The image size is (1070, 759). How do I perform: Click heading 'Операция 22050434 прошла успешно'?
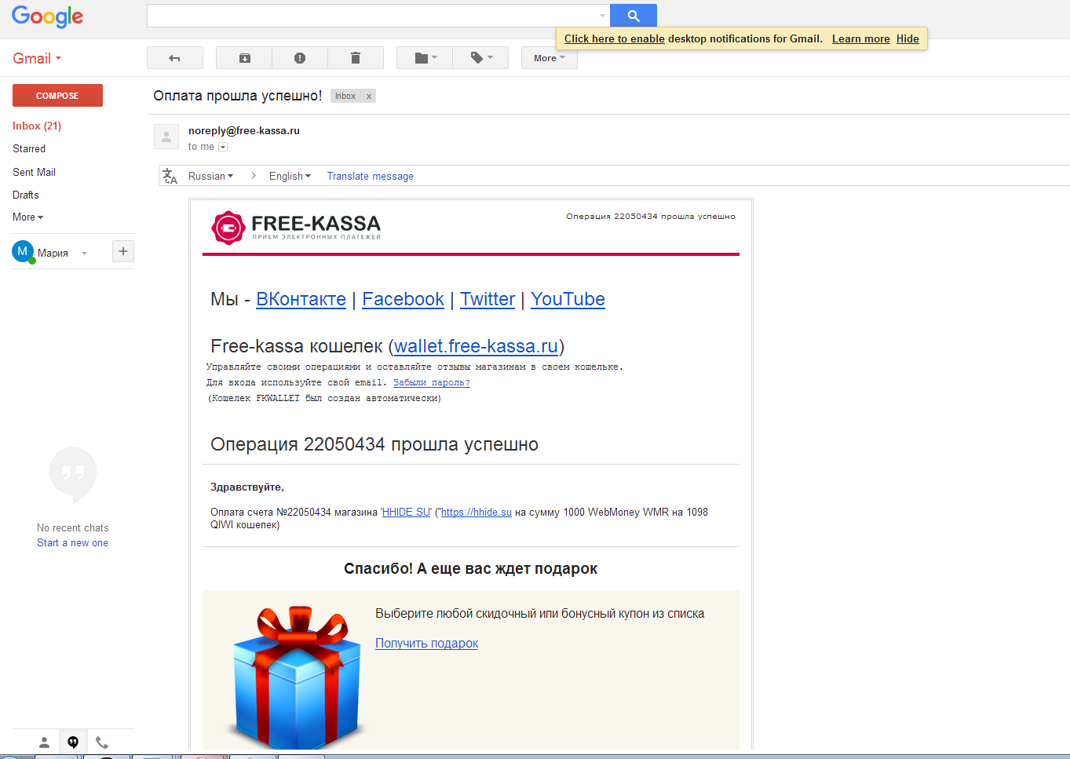[x=374, y=444]
